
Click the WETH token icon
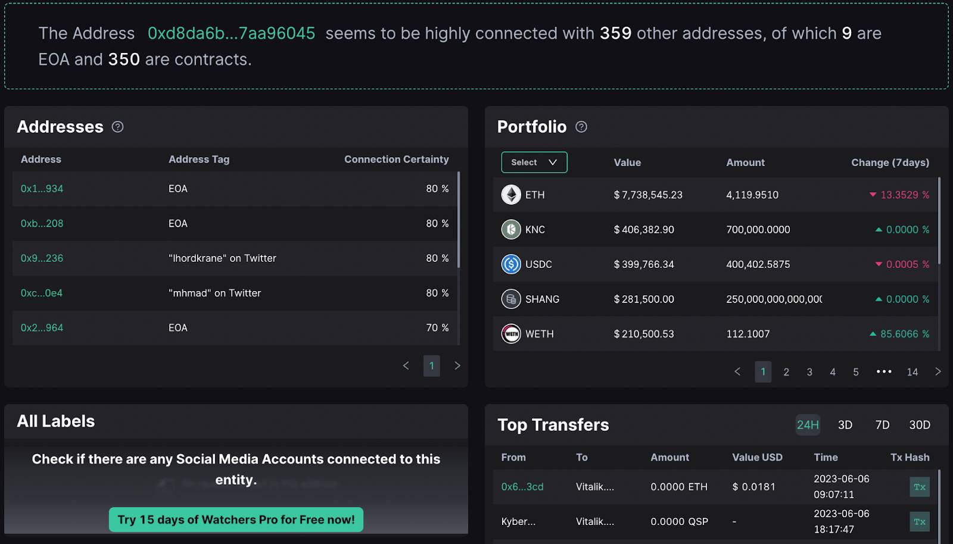coord(511,334)
